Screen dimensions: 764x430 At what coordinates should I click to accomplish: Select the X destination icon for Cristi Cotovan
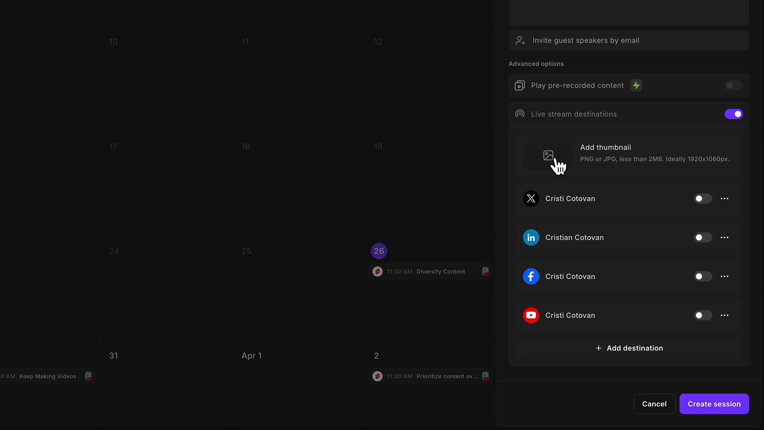click(x=531, y=198)
